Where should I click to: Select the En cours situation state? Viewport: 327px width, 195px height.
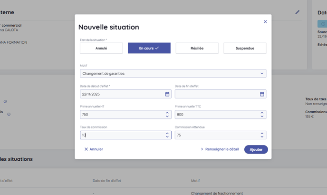pos(149,48)
